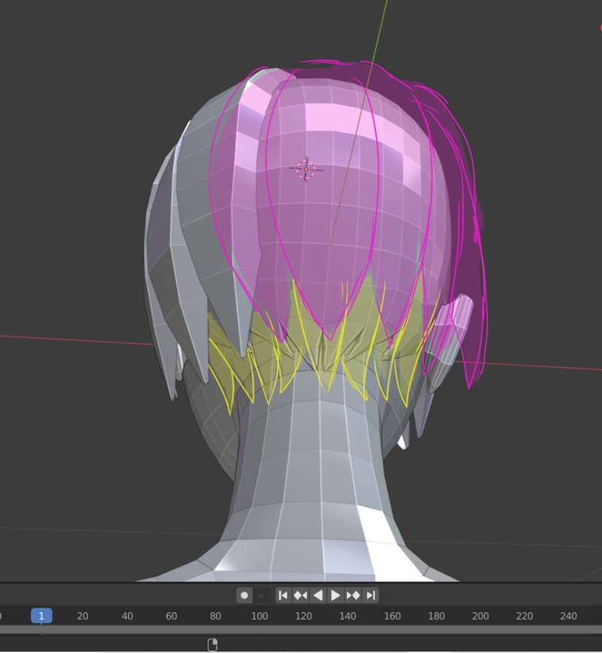
Task: Click frame 60 on the timeline
Action: pos(171,616)
